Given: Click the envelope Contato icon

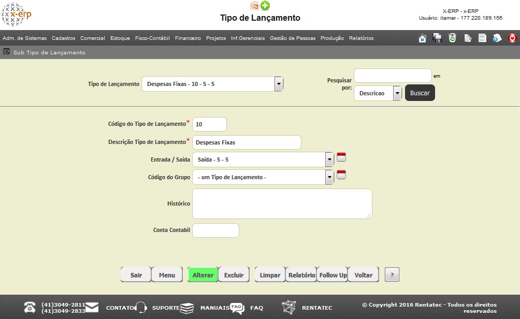Looking at the screenshot, I should click(92, 308).
